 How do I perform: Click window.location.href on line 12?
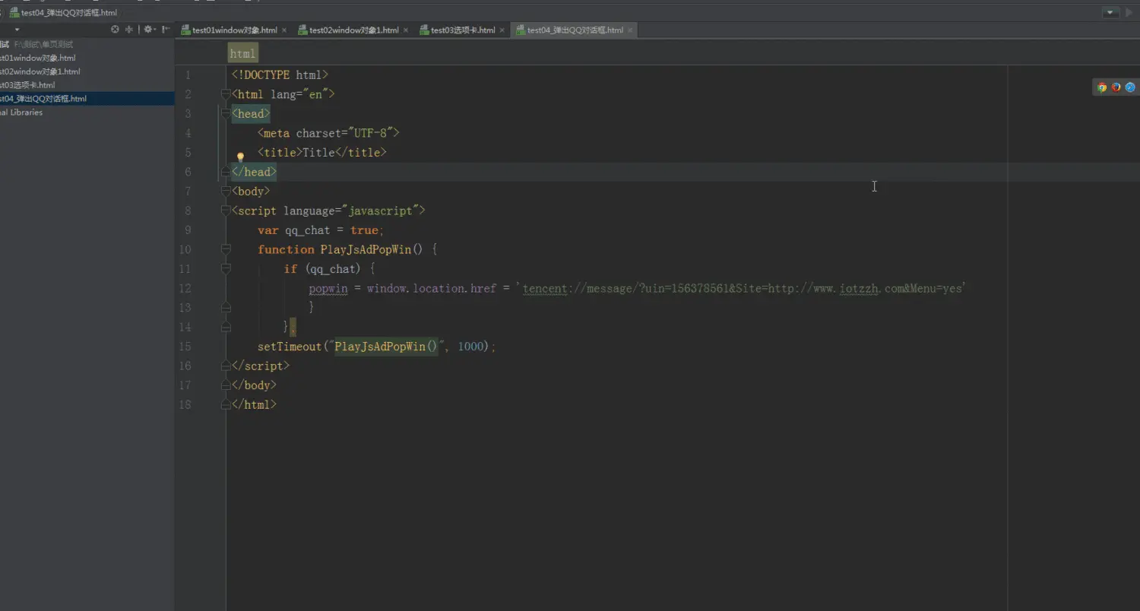(x=432, y=288)
